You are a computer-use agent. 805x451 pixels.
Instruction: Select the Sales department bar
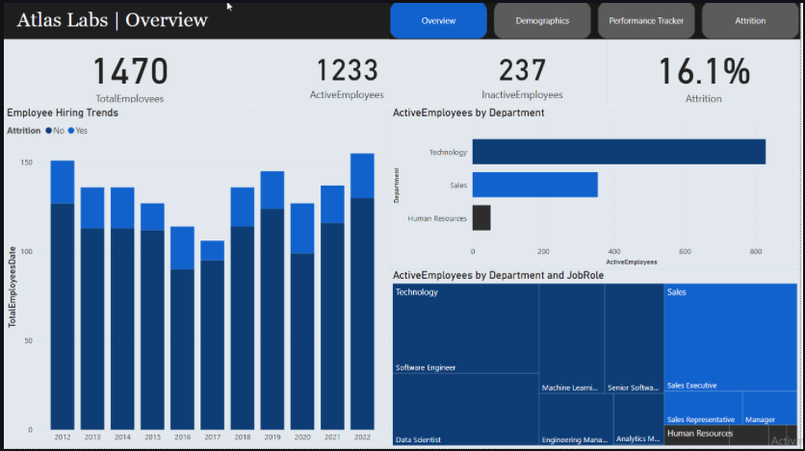tap(534, 185)
